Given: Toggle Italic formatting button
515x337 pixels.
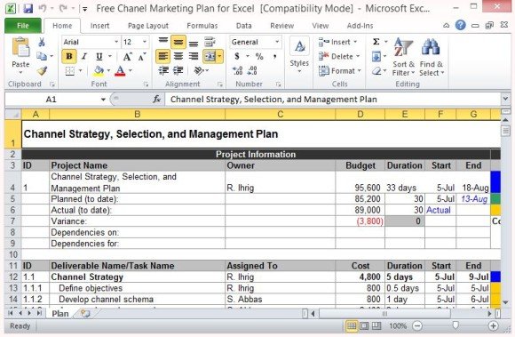Looking at the screenshot, I should click(x=84, y=57).
